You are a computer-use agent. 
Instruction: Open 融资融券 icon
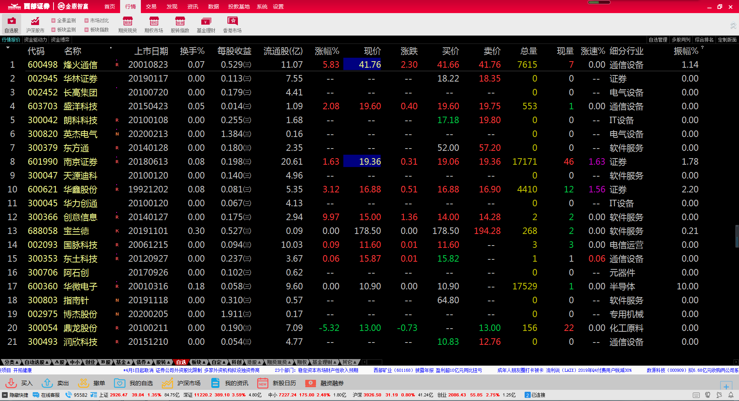pos(311,383)
